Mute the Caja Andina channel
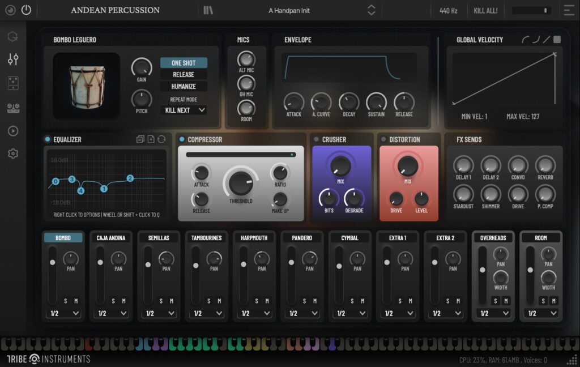The width and height of the screenshot is (580, 367). click(x=124, y=301)
